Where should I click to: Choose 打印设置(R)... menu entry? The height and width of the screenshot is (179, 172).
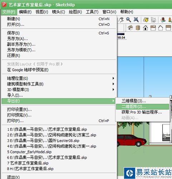pos(59,110)
